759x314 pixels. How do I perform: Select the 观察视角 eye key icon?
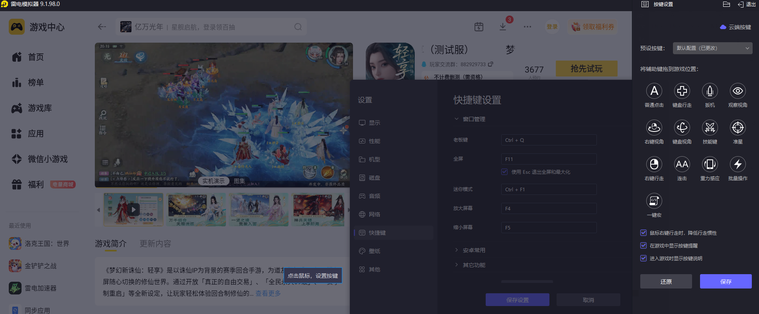(x=737, y=91)
